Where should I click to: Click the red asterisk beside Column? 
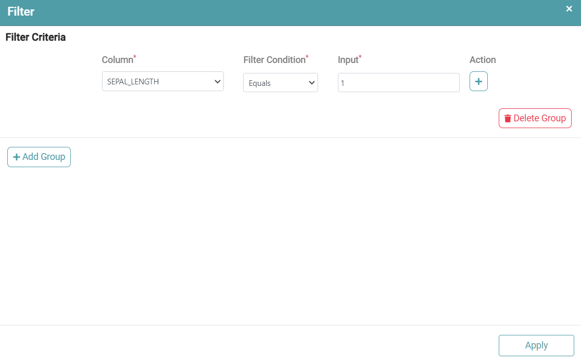pos(135,57)
